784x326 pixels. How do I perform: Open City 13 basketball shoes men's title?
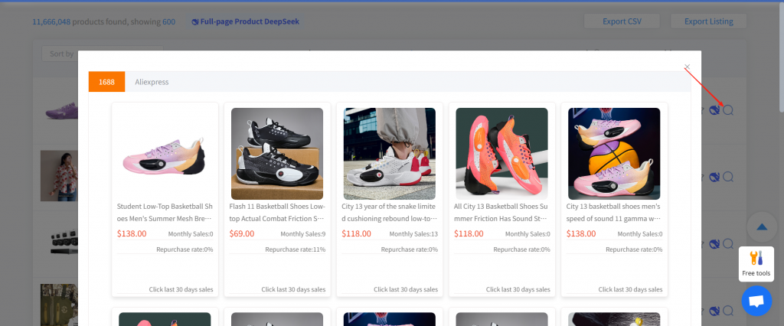click(614, 213)
